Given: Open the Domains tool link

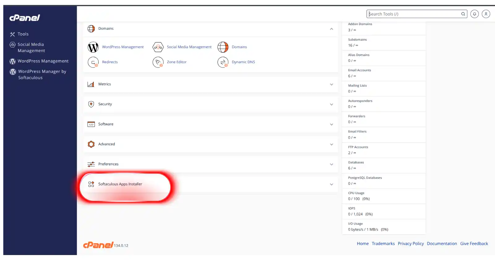Looking at the screenshot, I should click(x=239, y=47).
